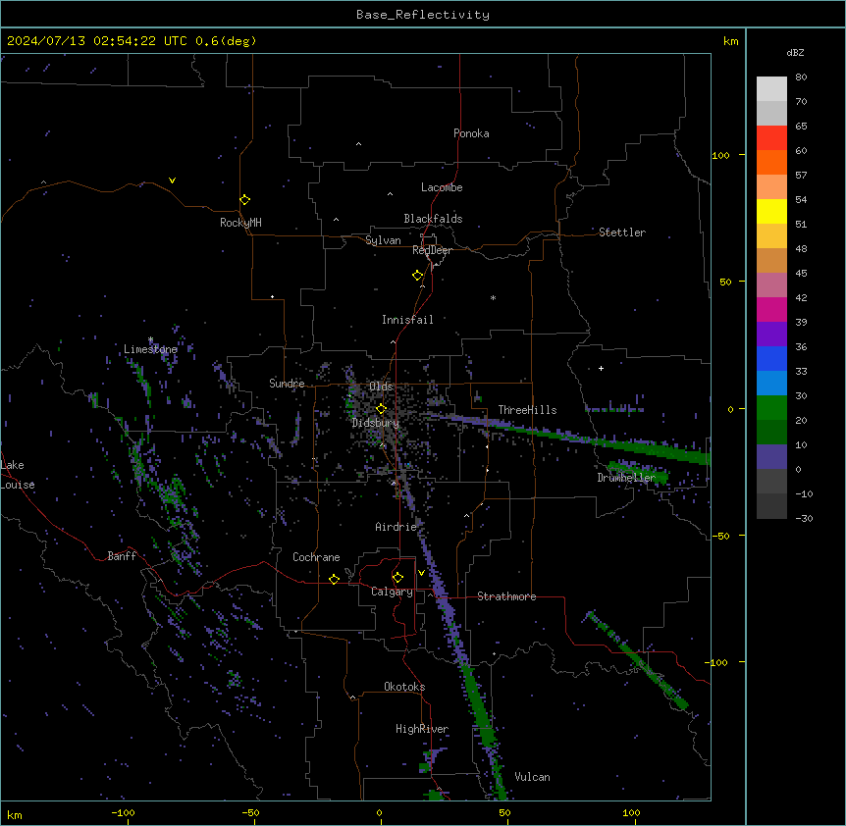Click the Olds label
This screenshot has width=846, height=826.
381,387
